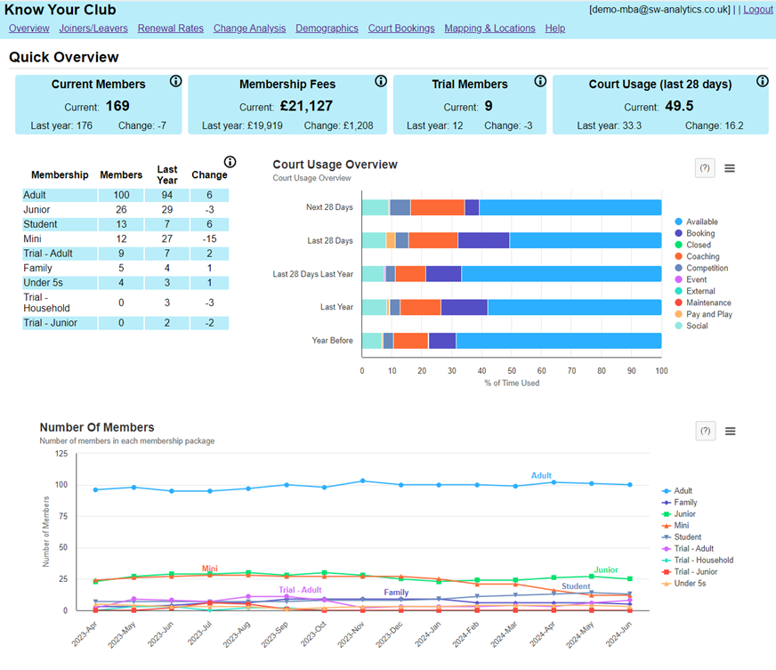Open Change Analysis page

250,28
